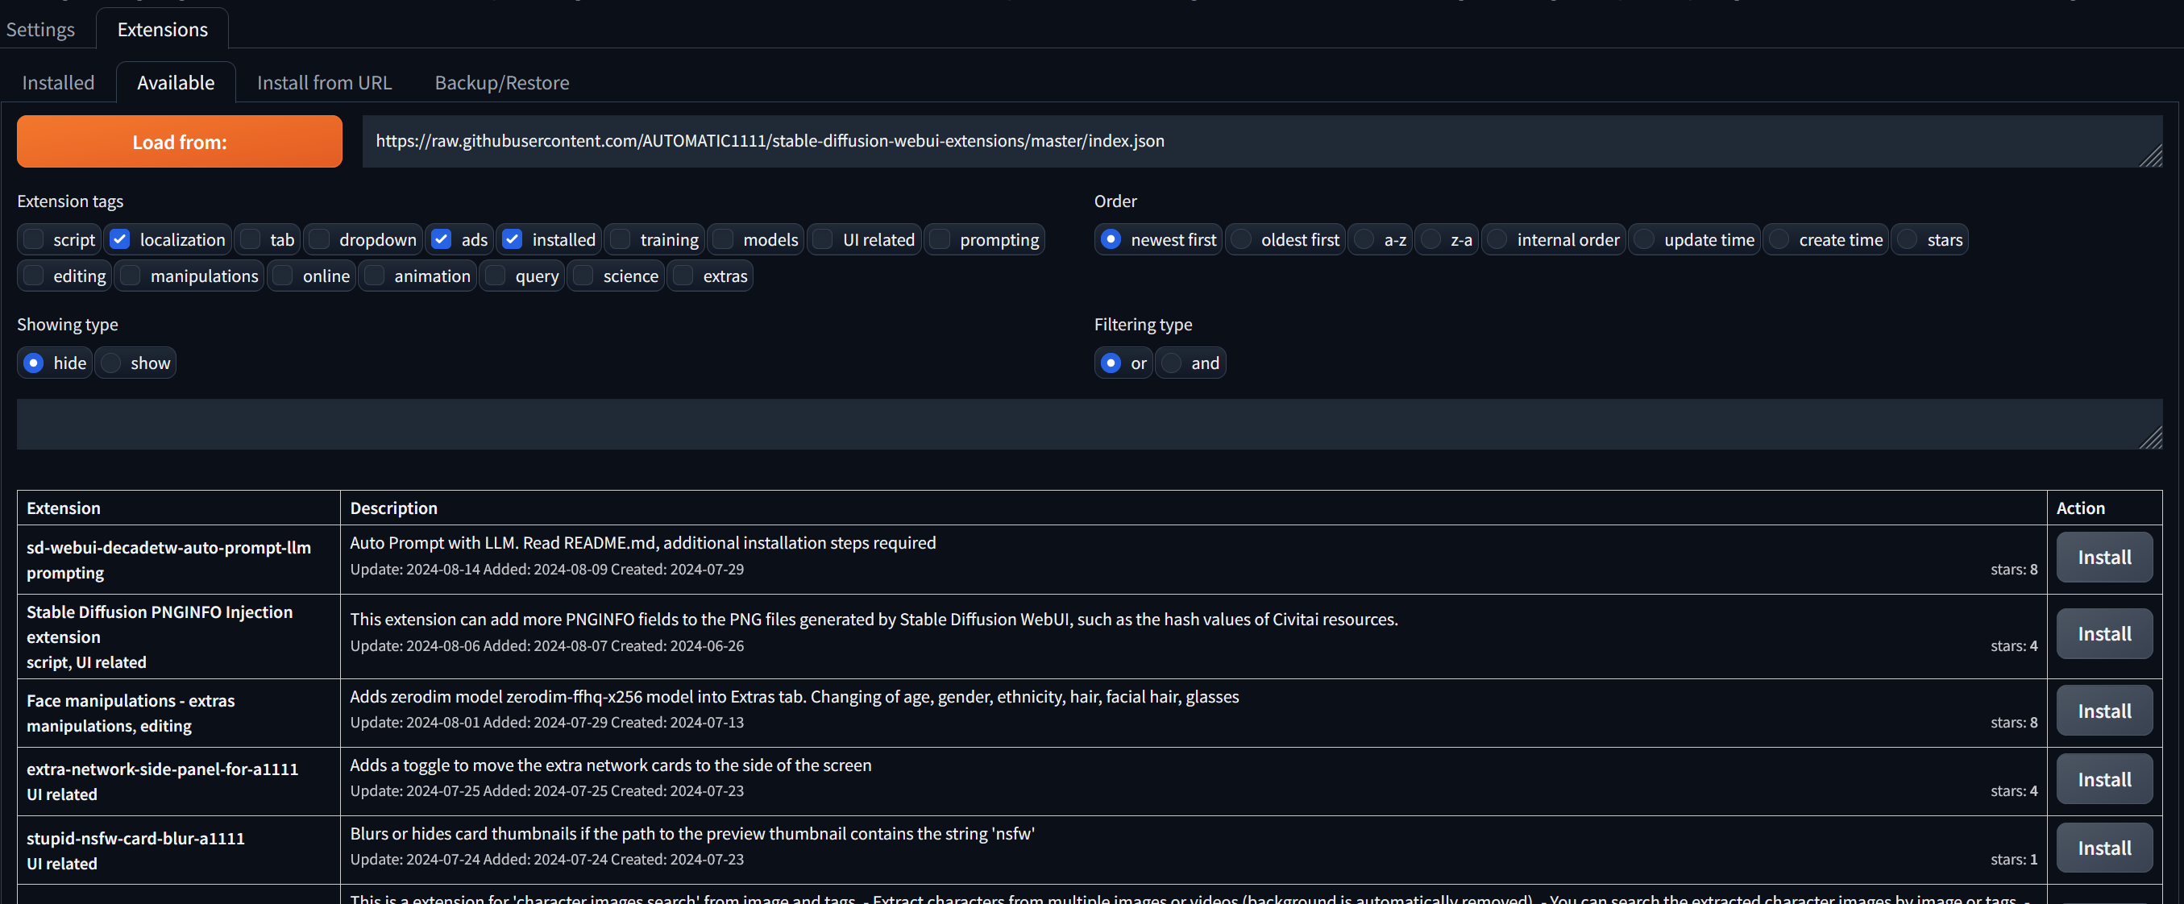Install the stupid-nsfw-card-blur-a1111 extension

(2103, 848)
